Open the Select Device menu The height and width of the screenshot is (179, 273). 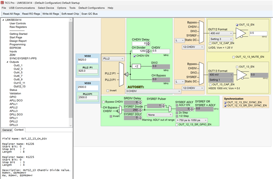pyautogui.click(x=46, y=8)
